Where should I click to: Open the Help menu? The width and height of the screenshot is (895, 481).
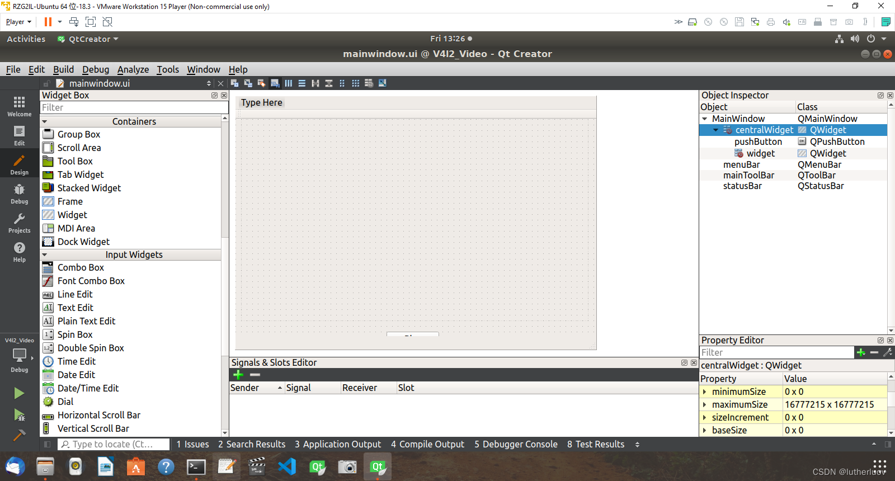[238, 69]
